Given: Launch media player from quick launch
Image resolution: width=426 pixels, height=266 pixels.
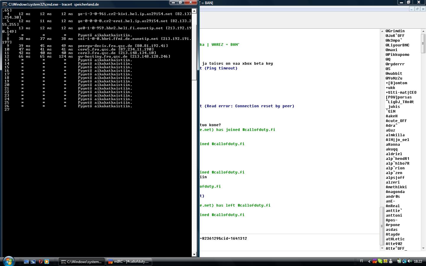Looking at the screenshot, I should point(47,262).
